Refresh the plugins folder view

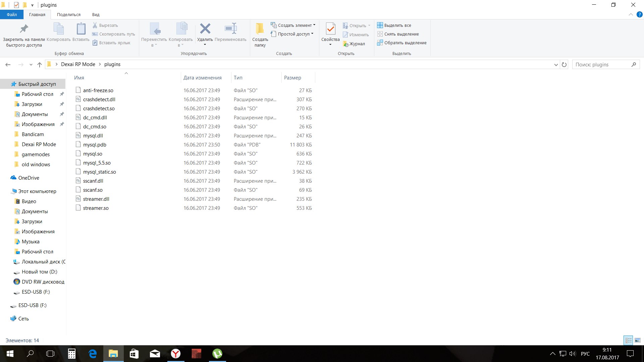(x=564, y=64)
